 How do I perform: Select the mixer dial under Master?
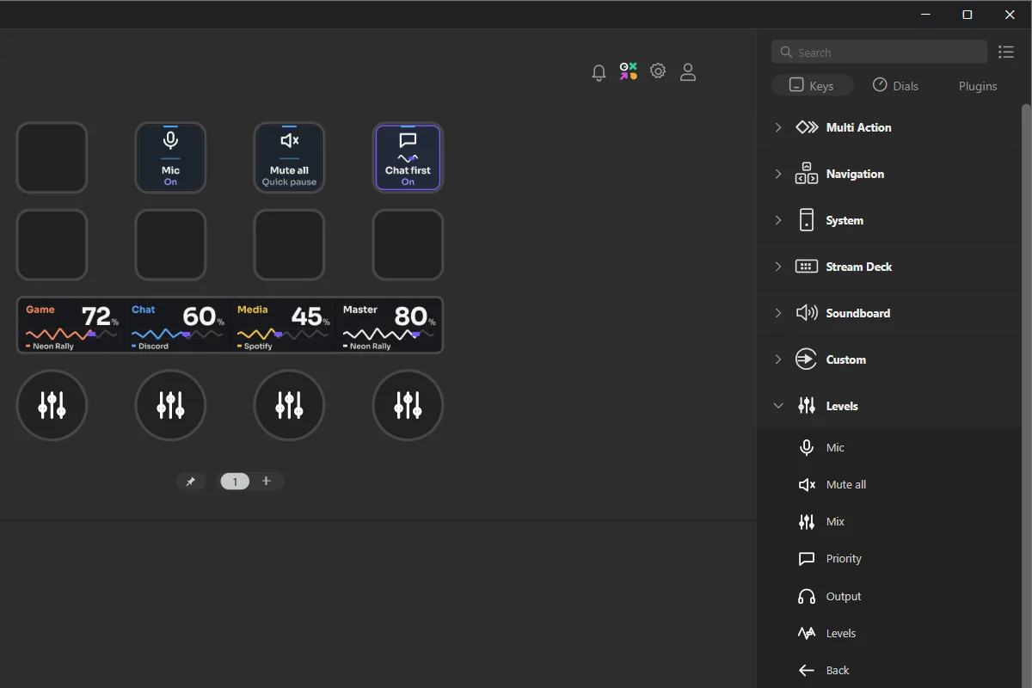click(x=408, y=405)
